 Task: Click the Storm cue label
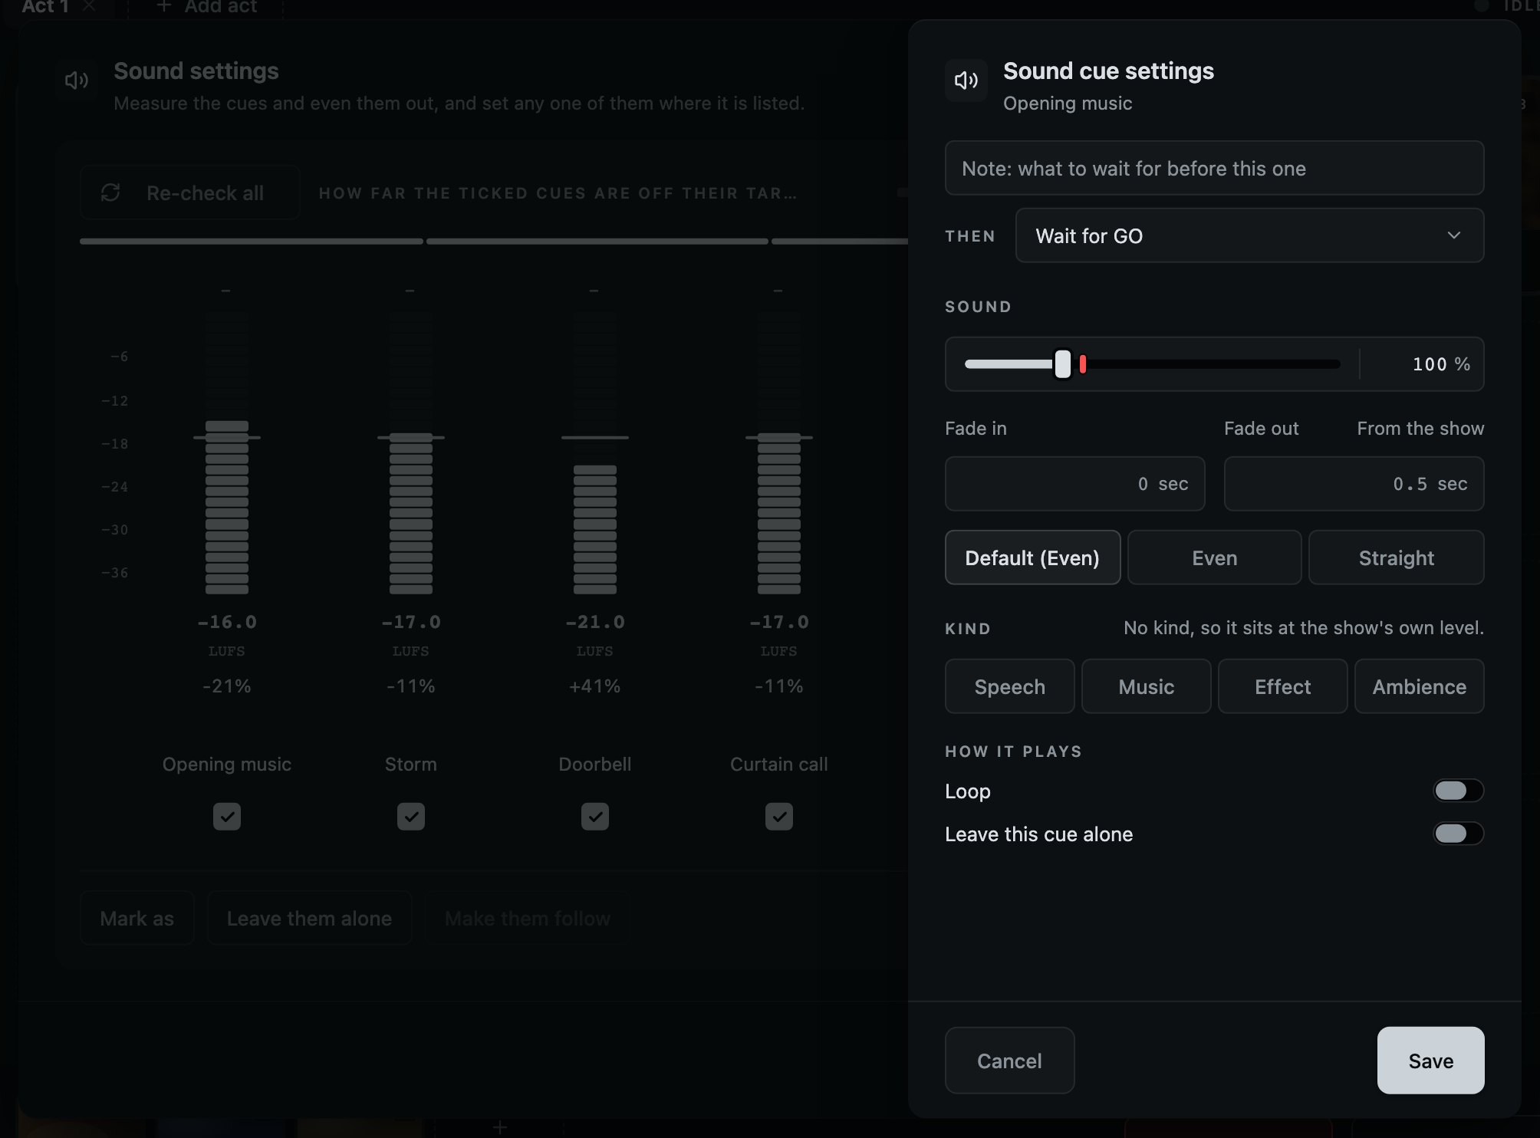[411, 765]
